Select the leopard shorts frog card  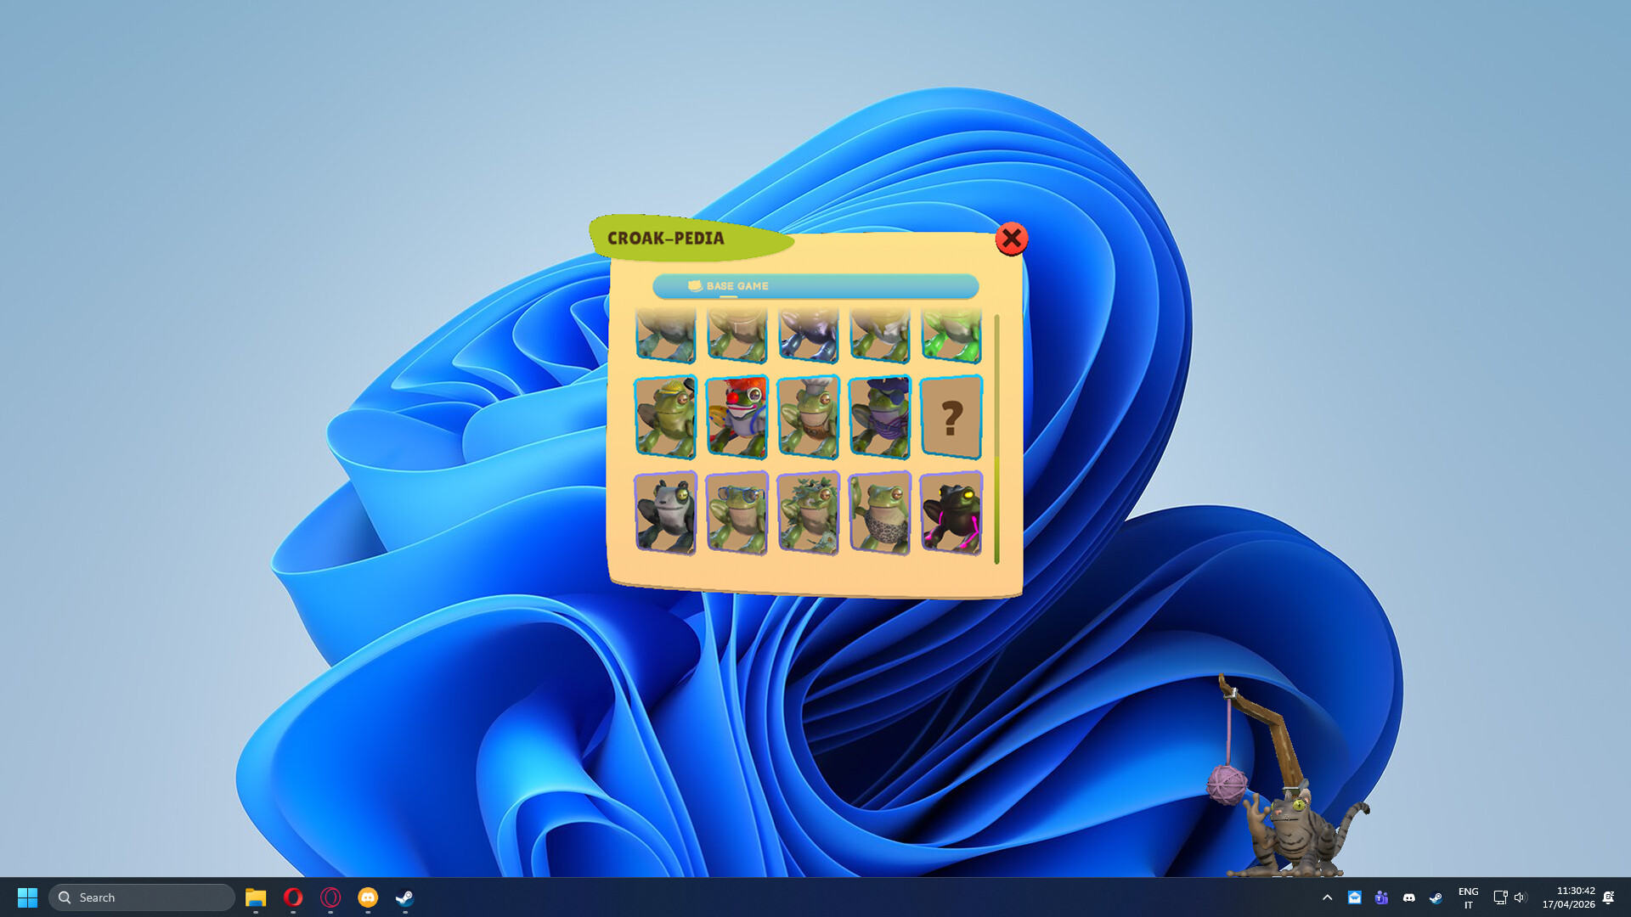(x=879, y=513)
